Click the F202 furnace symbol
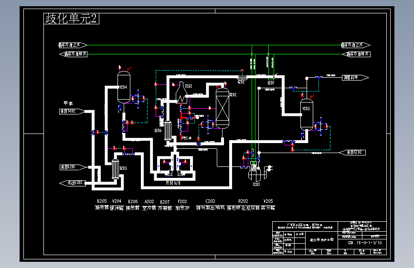The width and height of the screenshot is (414, 268). click(x=181, y=92)
